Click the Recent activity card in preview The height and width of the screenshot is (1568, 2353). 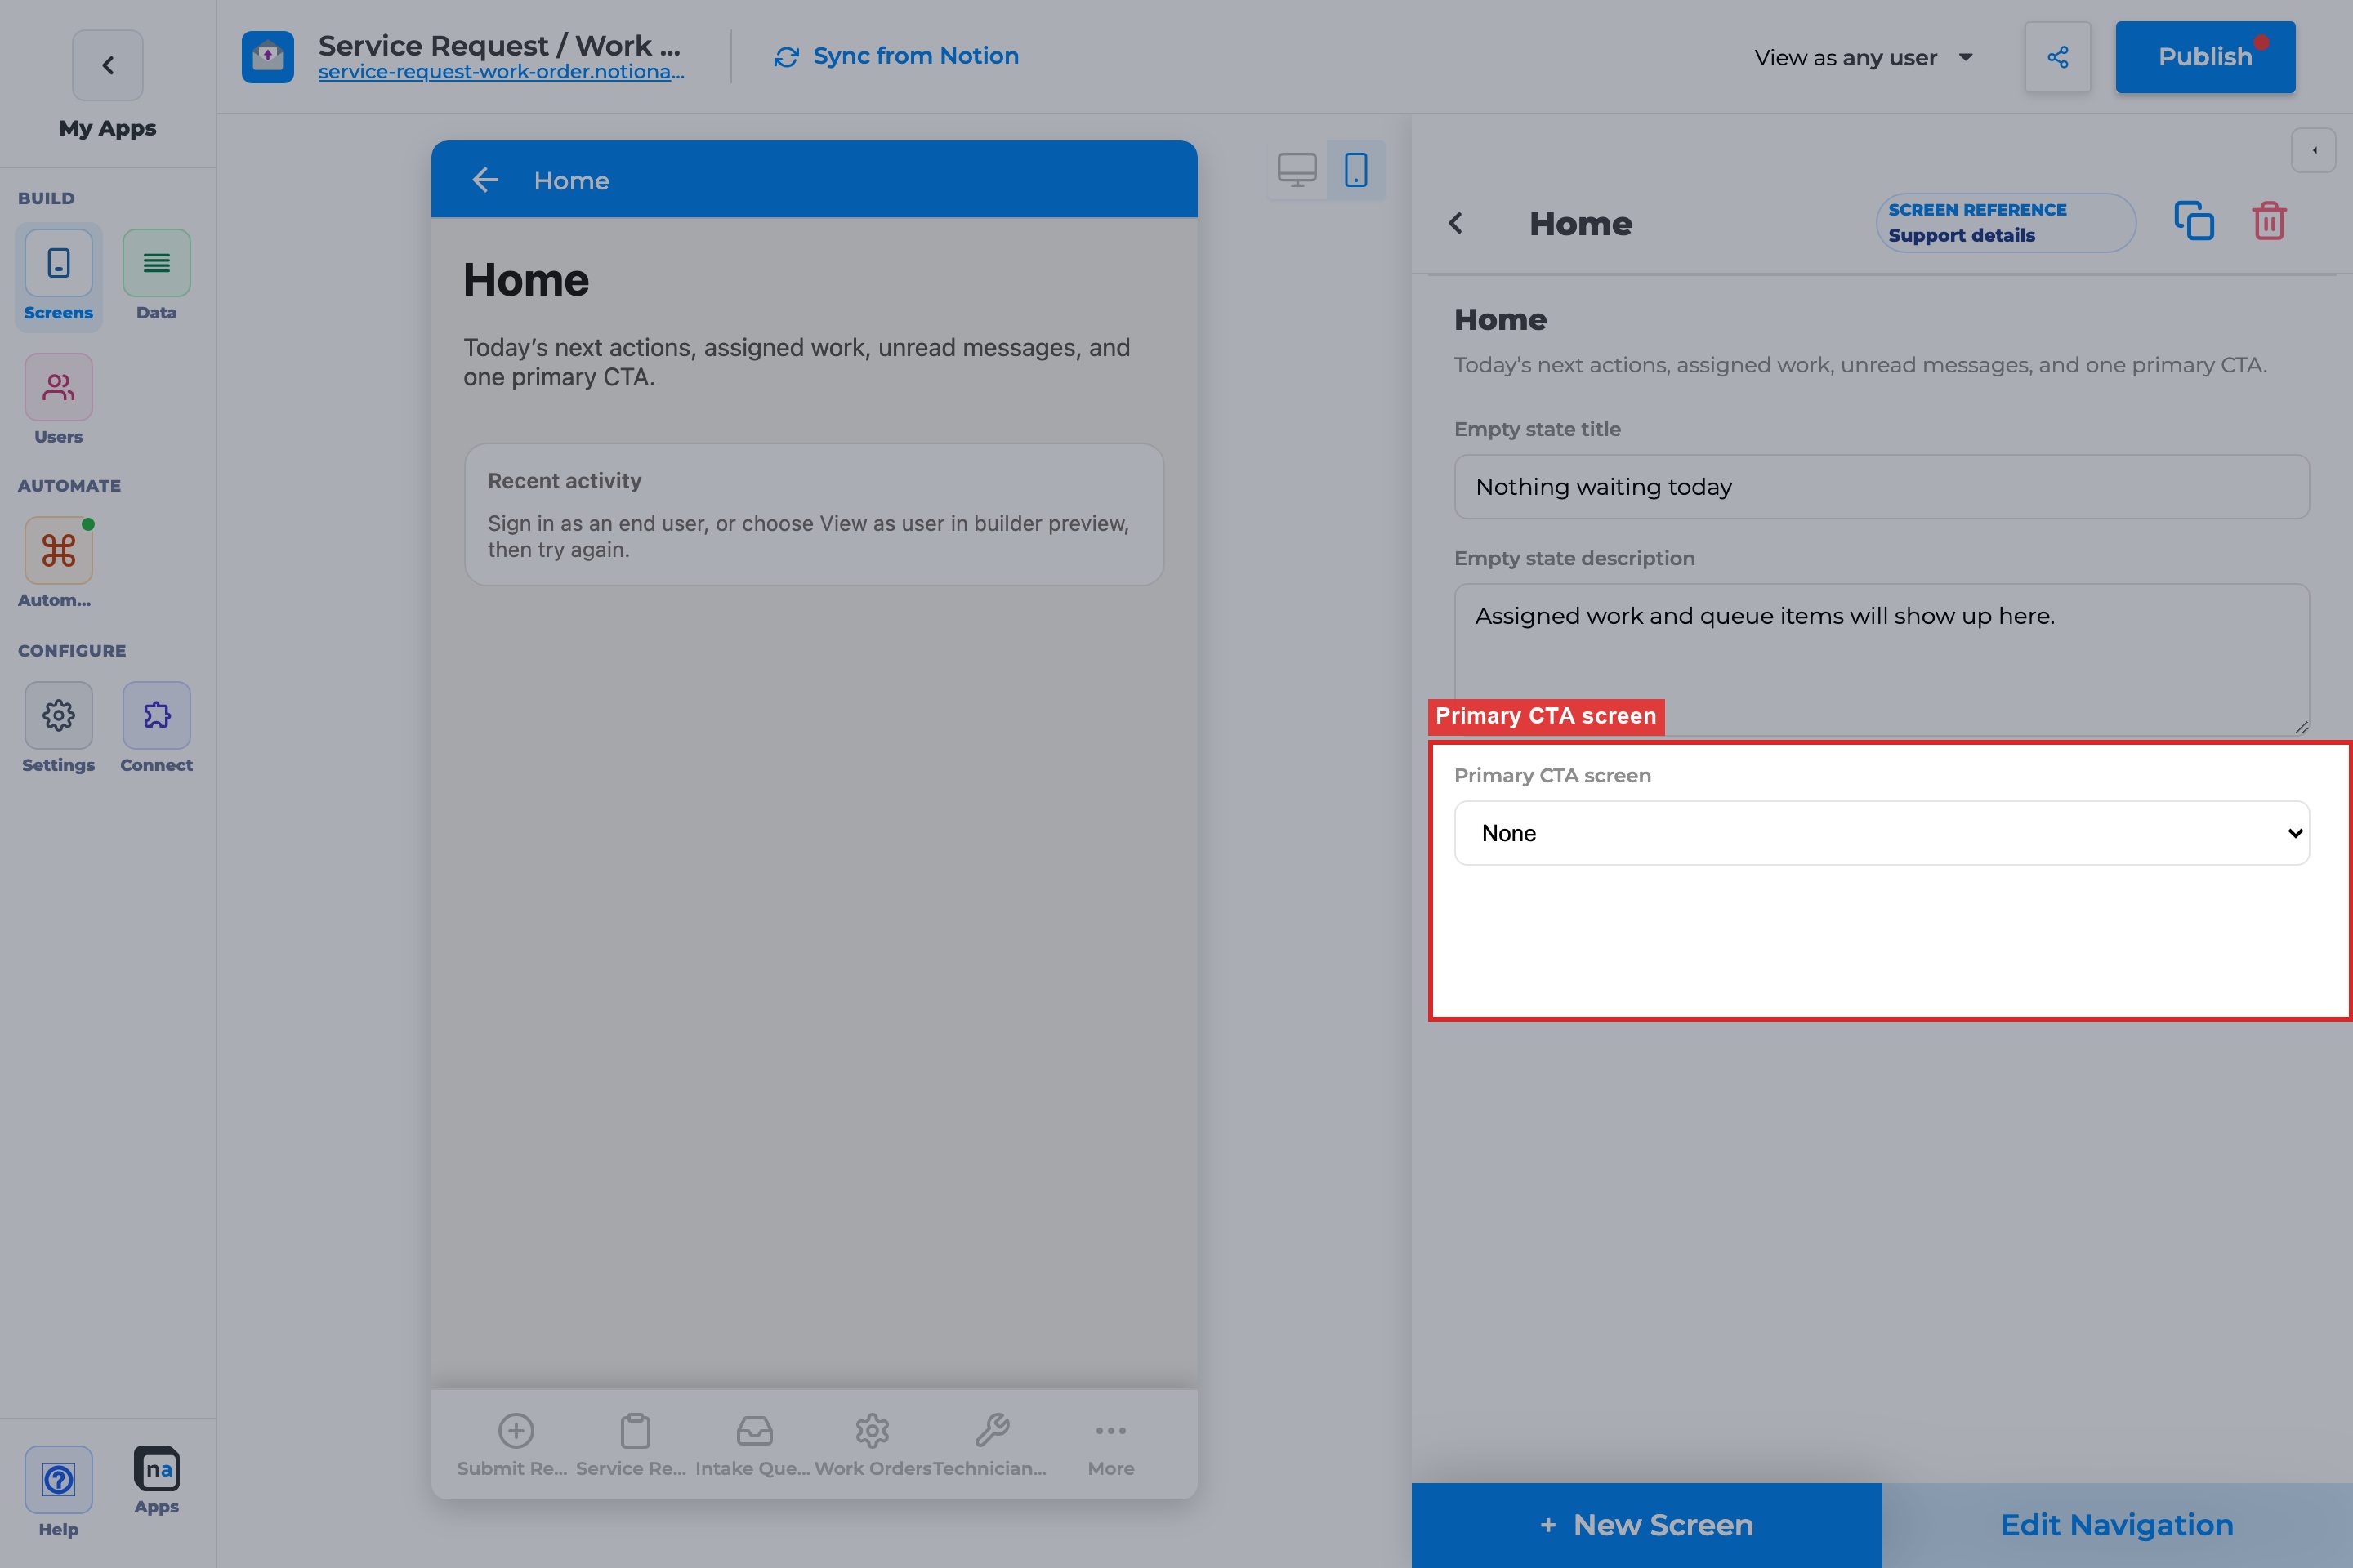point(815,515)
